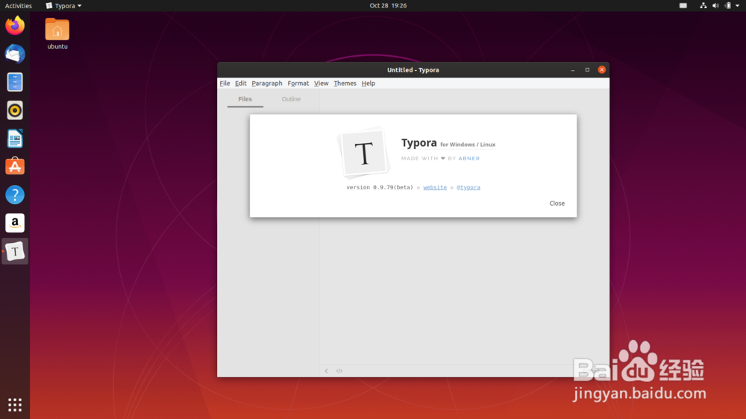Open the system menu dropdown arrow
Image resolution: width=746 pixels, height=419 pixels.
tap(738, 6)
